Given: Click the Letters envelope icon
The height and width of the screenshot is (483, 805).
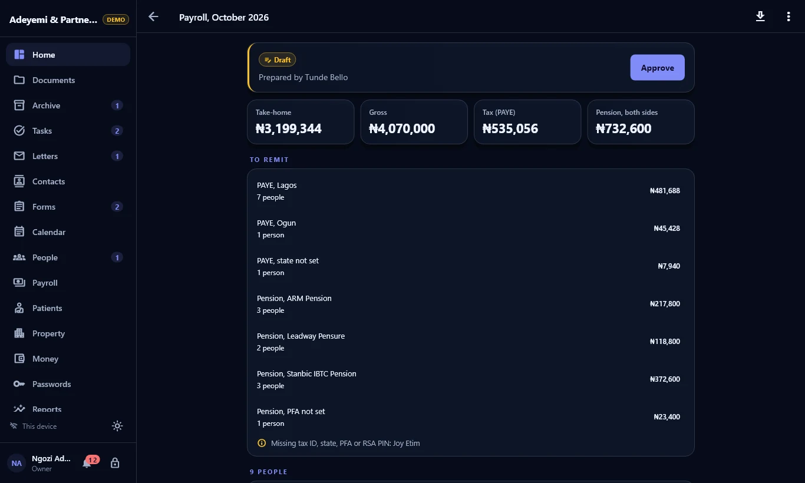Looking at the screenshot, I should (19, 156).
